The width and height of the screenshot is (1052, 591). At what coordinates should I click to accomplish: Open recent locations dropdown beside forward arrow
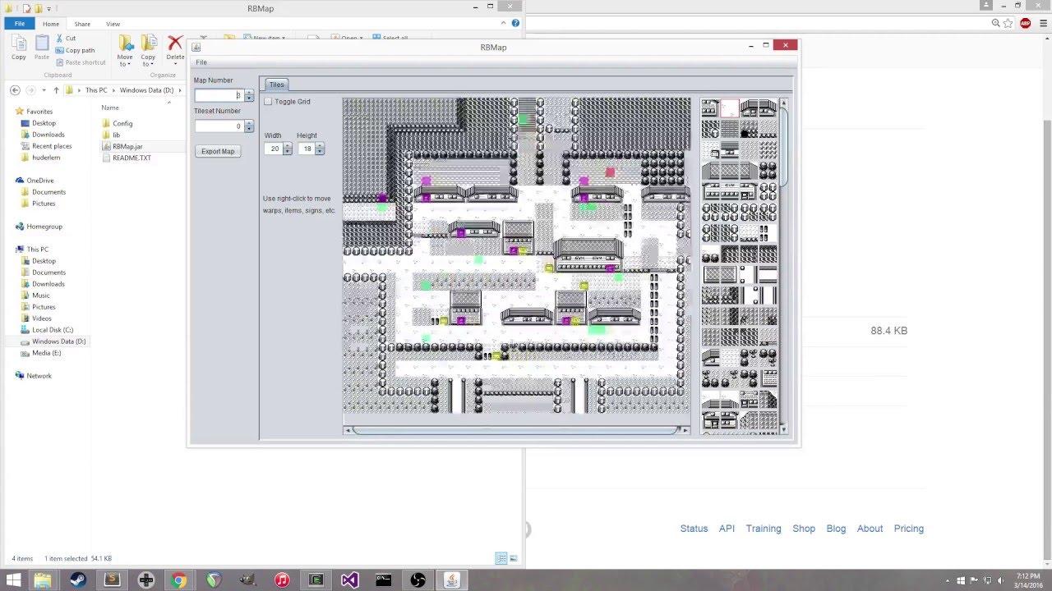pos(44,90)
